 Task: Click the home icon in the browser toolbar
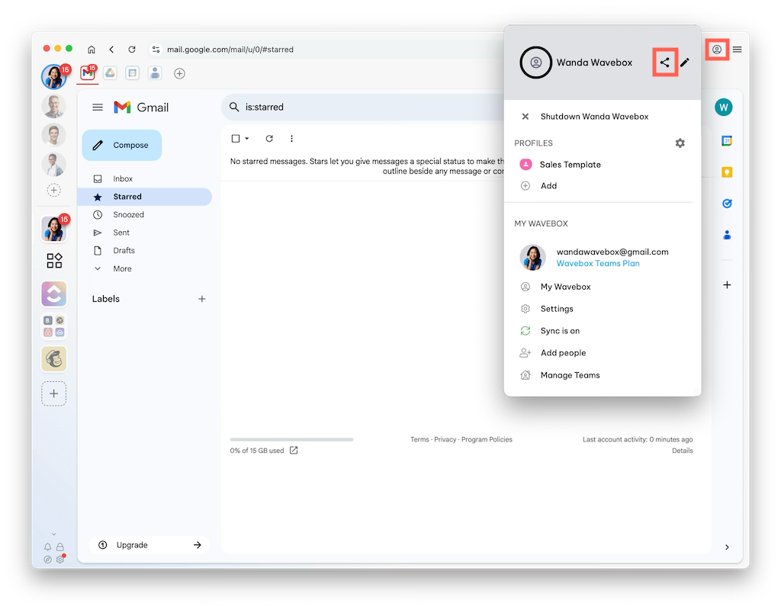[92, 50]
